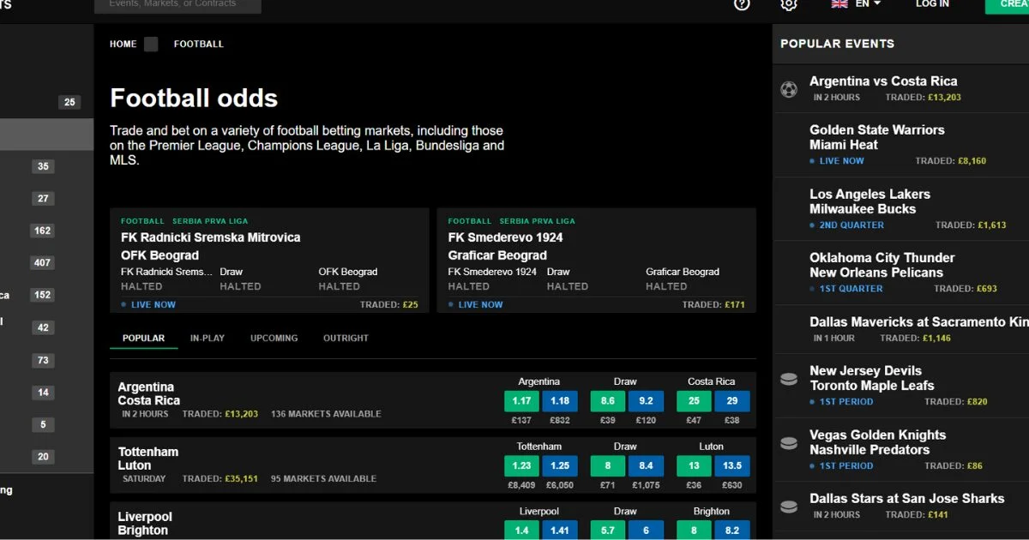
Task: Open popular event Dallas Mavericks at Sacramento
Action: [x=919, y=322]
